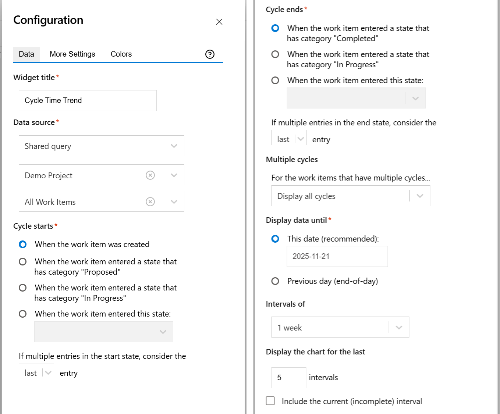The image size is (500, 414).
Task: Click the Widget title text field
Action: pos(88,100)
